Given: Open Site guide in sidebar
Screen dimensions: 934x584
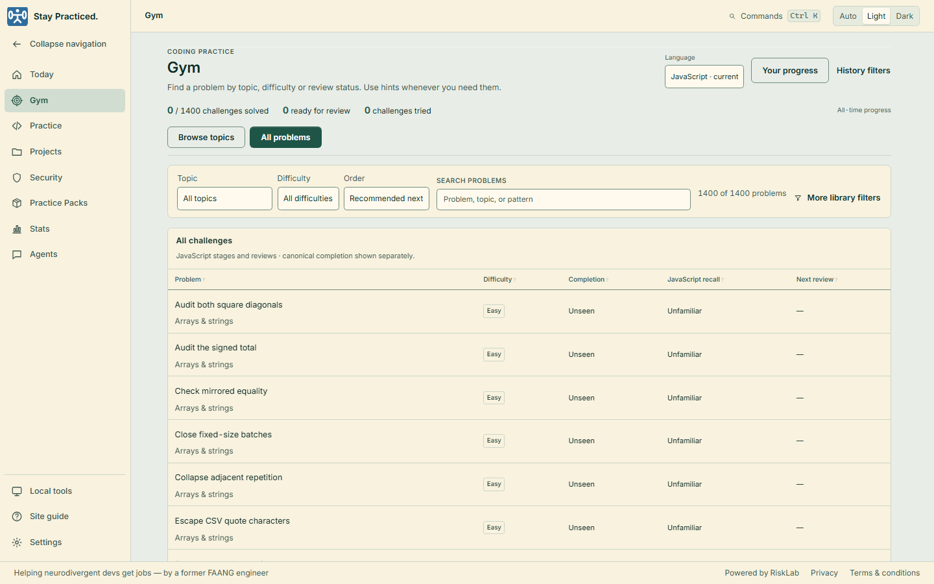Looking at the screenshot, I should [x=65, y=517].
